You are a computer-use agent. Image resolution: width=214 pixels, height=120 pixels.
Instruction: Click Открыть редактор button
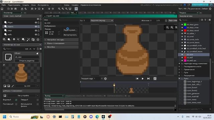click(27, 61)
